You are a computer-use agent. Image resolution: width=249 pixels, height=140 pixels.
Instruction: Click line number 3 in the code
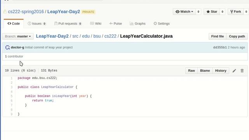(x=11, y=87)
